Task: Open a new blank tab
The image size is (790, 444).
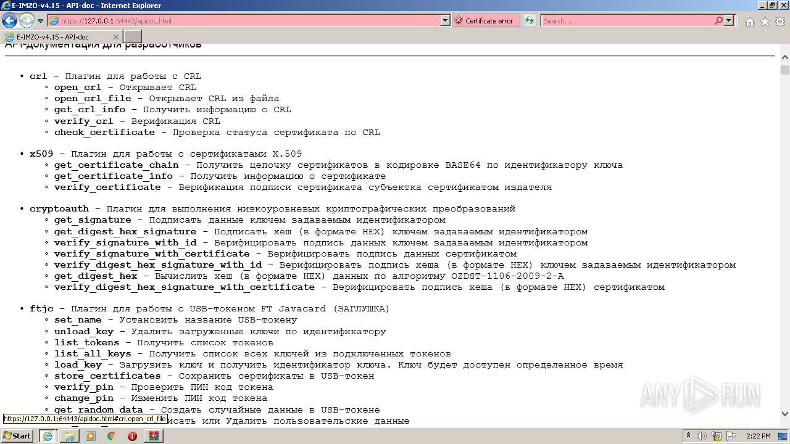Action: [133, 37]
